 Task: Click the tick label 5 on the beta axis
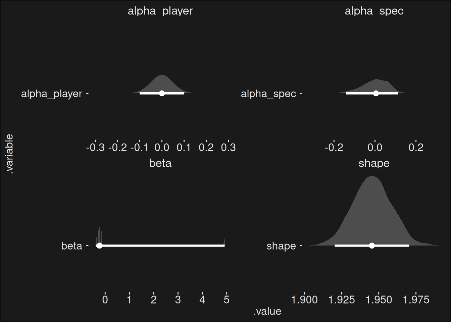pos(227,300)
